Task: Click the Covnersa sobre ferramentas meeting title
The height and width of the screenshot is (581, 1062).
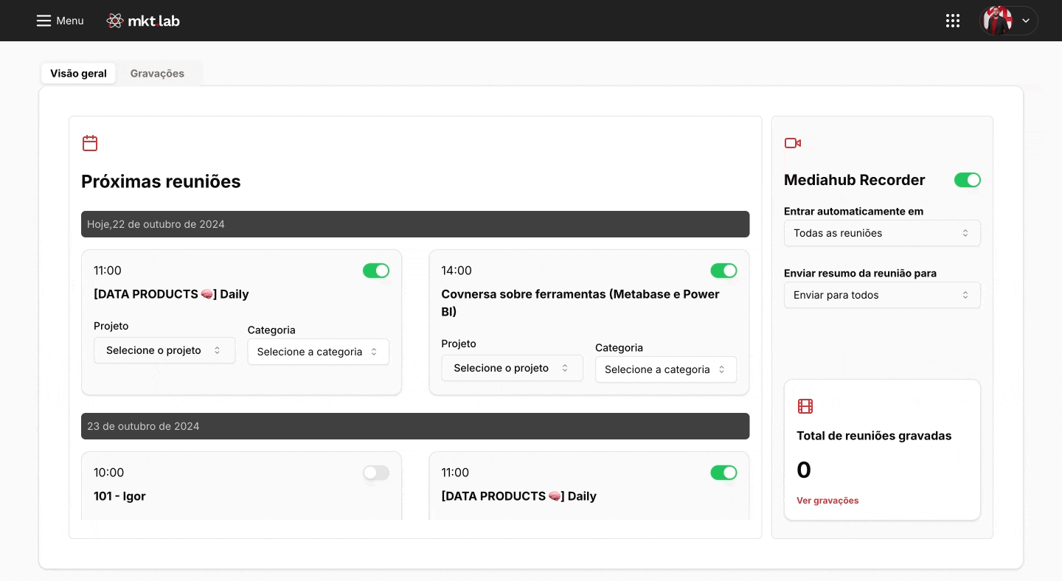Action: point(580,303)
